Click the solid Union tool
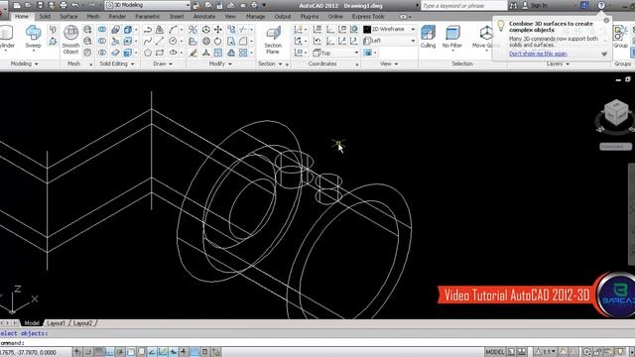 click(x=102, y=30)
